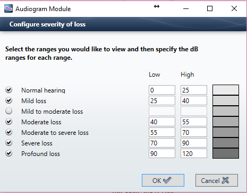Select the Mild loss High value field
The height and width of the screenshot is (193, 247).
[x=194, y=100]
